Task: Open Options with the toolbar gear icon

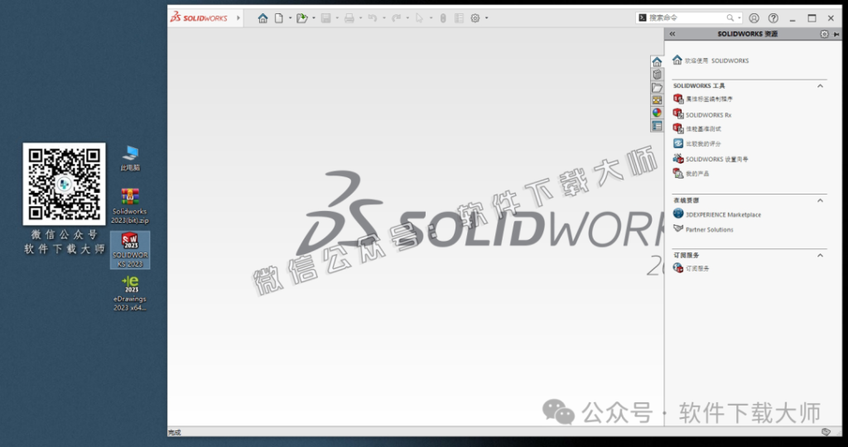Action: [475, 18]
